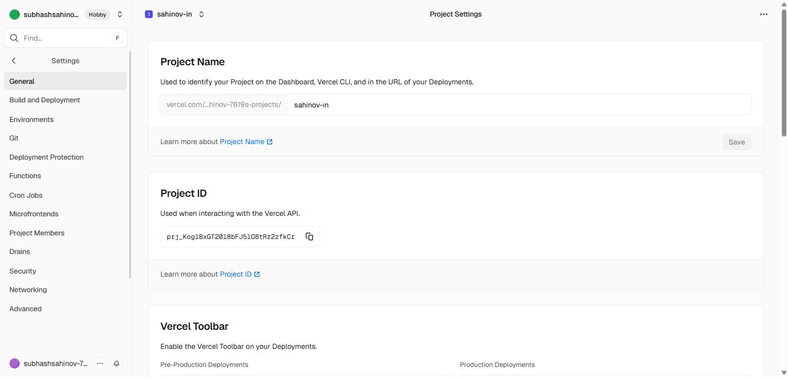Click the Project ID value text
788x379 pixels.
click(x=231, y=236)
